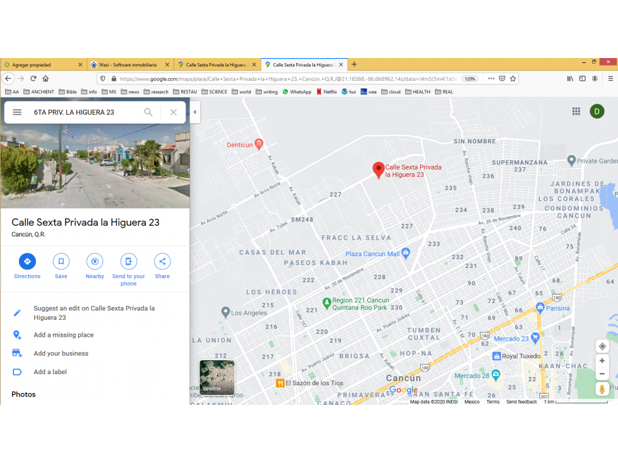Viewport: 618px width, 463px height.
Task: Open a new browser tab
Action: (x=354, y=64)
